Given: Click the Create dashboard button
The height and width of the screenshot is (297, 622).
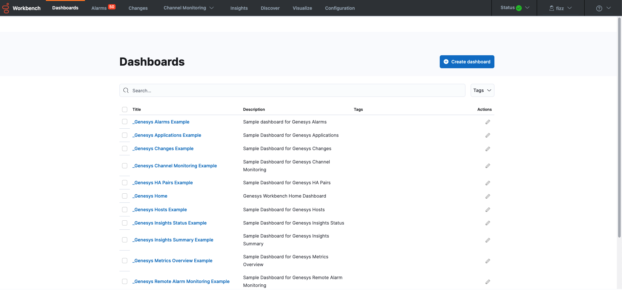Looking at the screenshot, I should (x=467, y=62).
